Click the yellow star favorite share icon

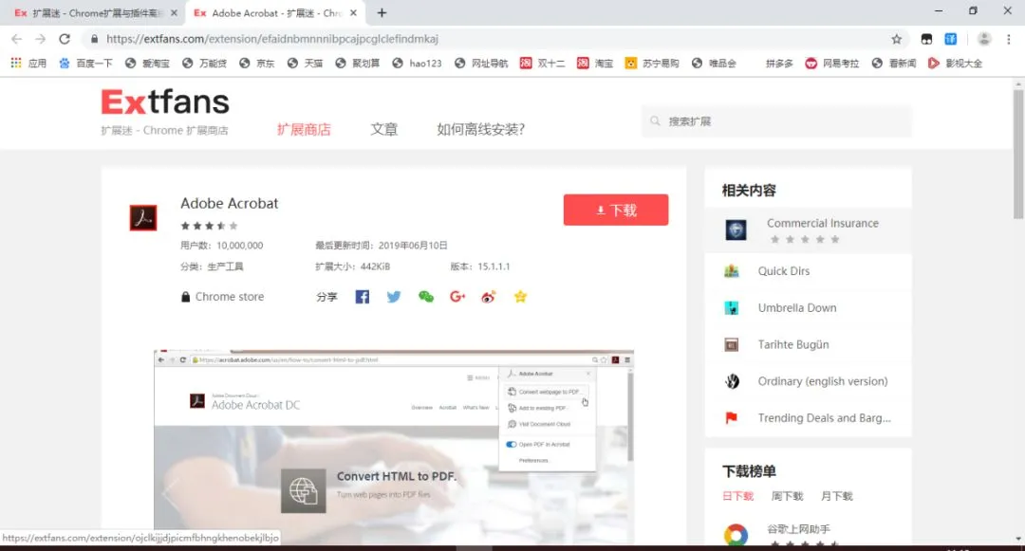coord(520,297)
